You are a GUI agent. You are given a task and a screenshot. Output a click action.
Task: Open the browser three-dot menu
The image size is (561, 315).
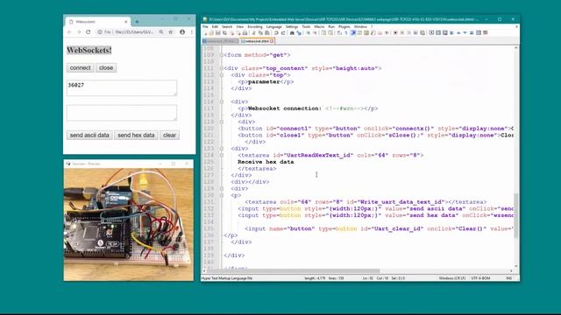point(192,32)
